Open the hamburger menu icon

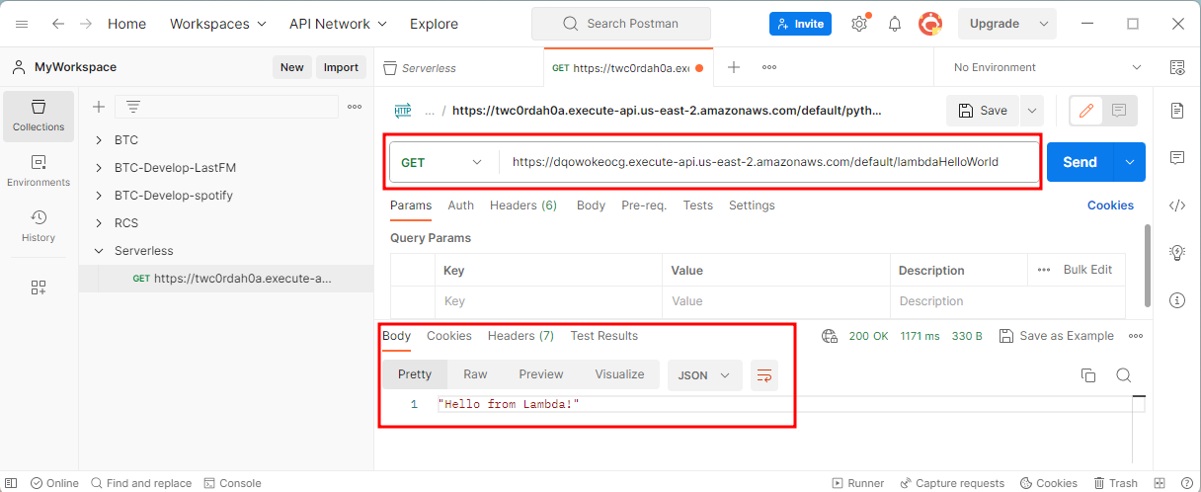pos(22,24)
